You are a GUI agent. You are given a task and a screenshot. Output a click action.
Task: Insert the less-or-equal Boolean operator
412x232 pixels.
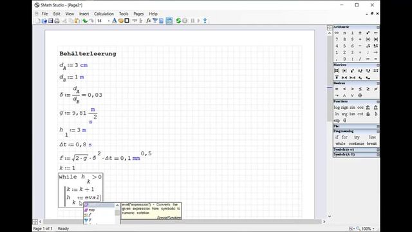(360, 89)
